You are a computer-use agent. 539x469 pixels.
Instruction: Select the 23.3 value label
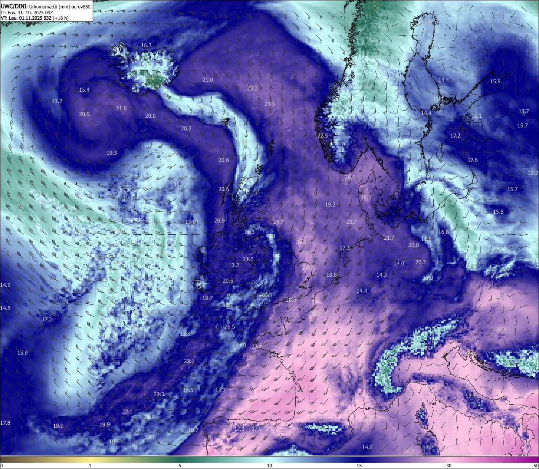269,104
